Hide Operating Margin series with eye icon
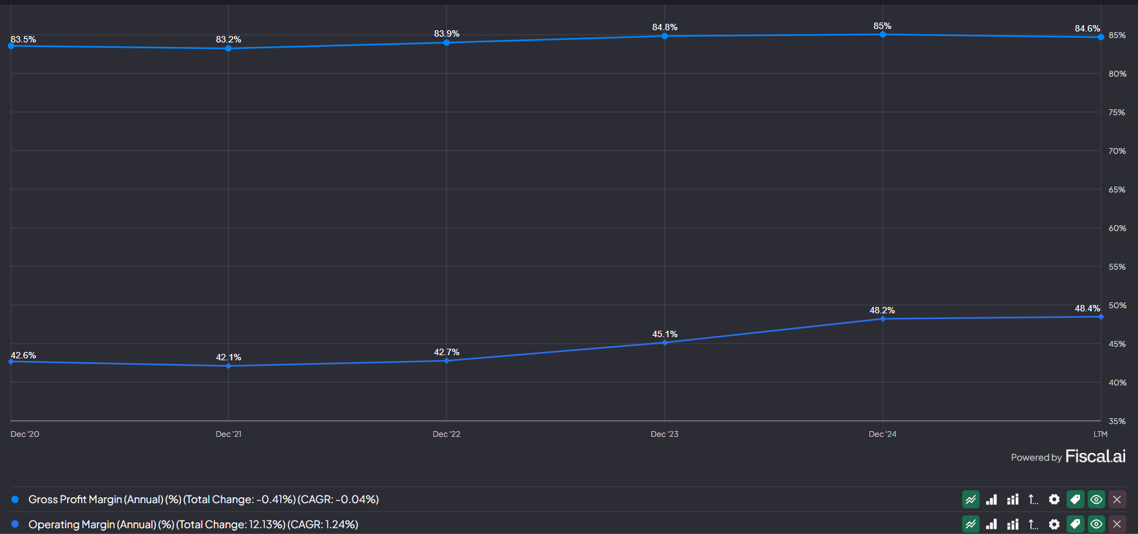The image size is (1138, 534). point(1096,524)
